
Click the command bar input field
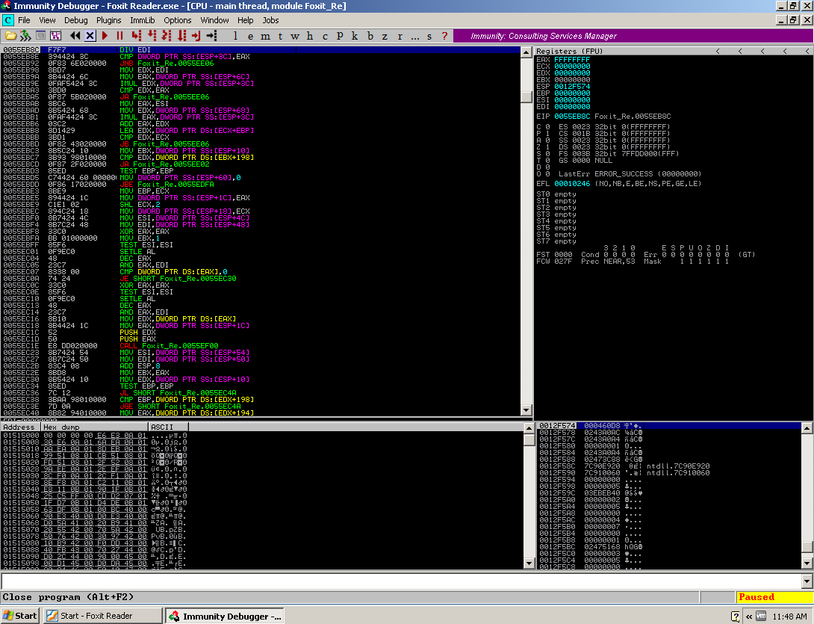[401, 581]
